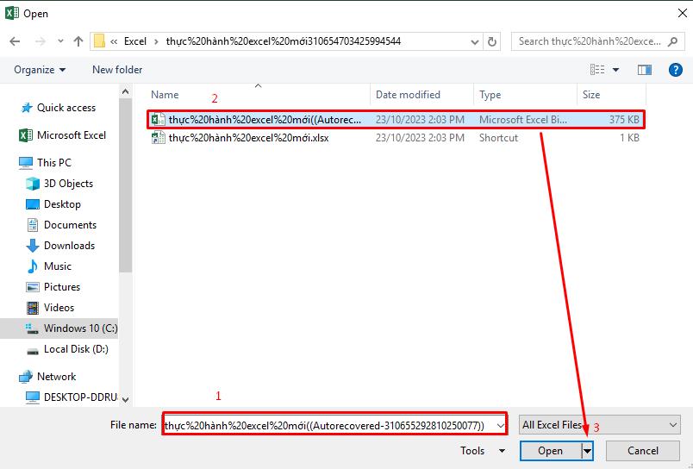Viewport: 693px width, 469px height.
Task: Open Quick access in navigation pane
Action: 66,108
